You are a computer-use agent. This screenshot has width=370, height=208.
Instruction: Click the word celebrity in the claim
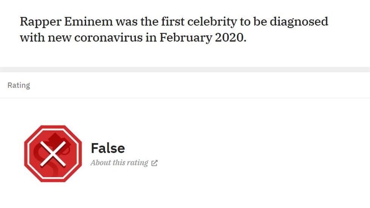(207, 21)
